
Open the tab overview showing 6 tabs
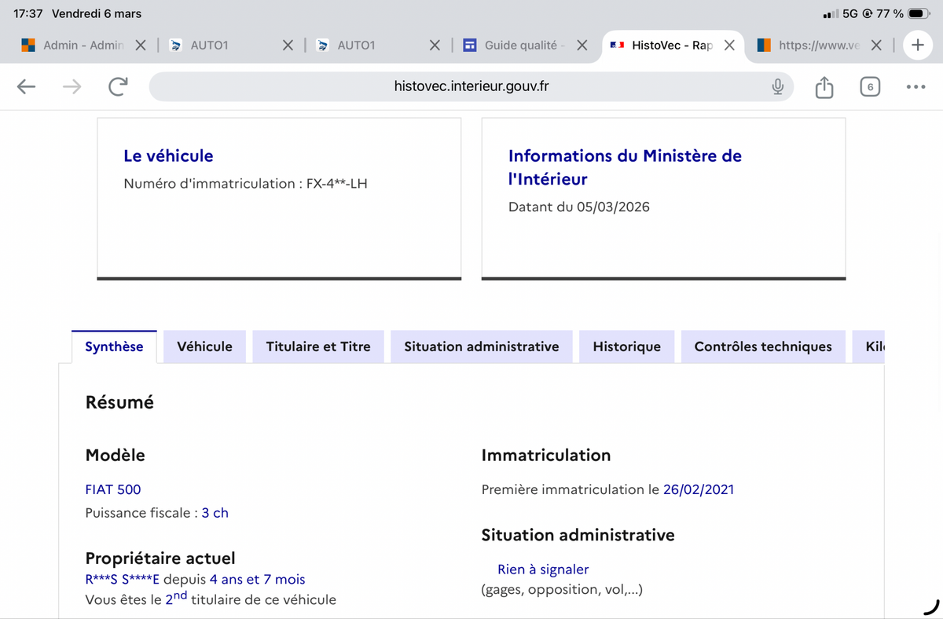pos(869,86)
